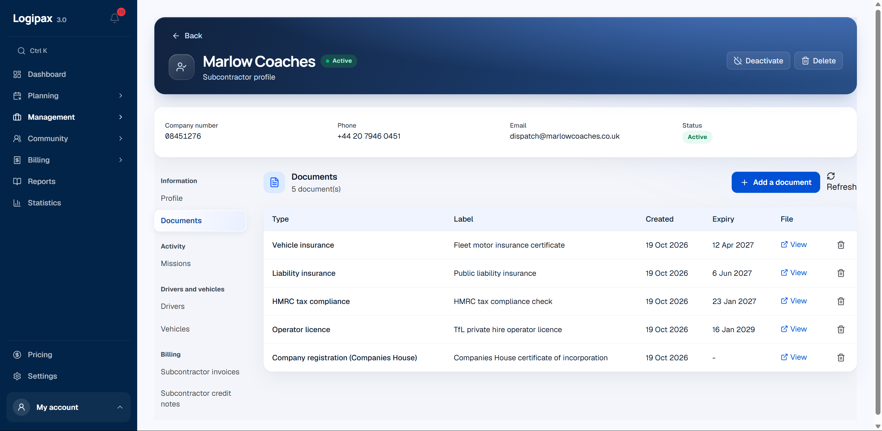Viewport: 882px width, 431px height.
Task: Click the My account user icon
Action: click(21, 407)
